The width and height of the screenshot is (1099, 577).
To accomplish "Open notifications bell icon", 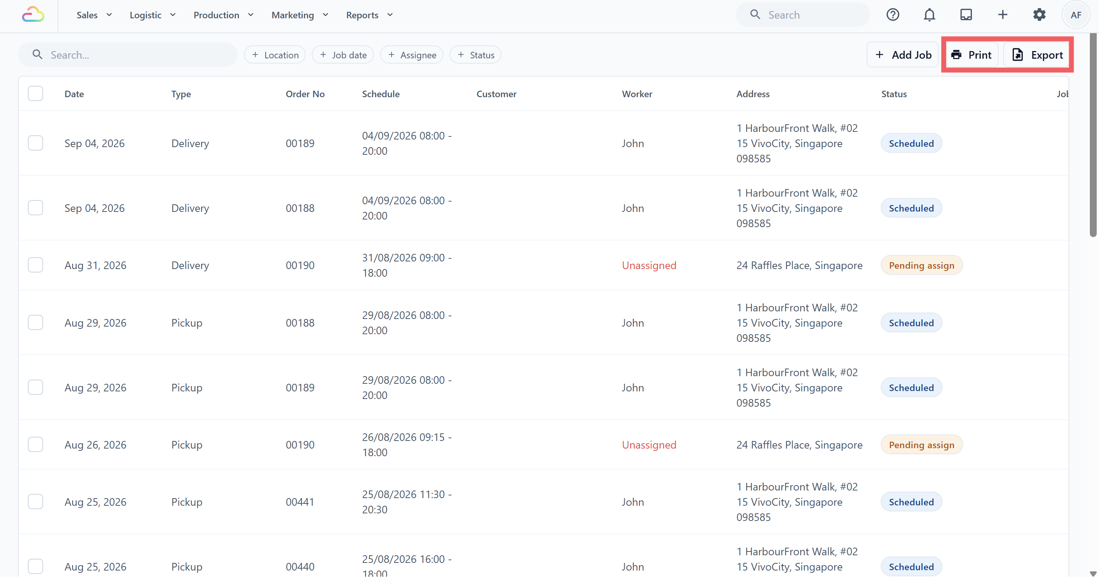I will tap(929, 15).
